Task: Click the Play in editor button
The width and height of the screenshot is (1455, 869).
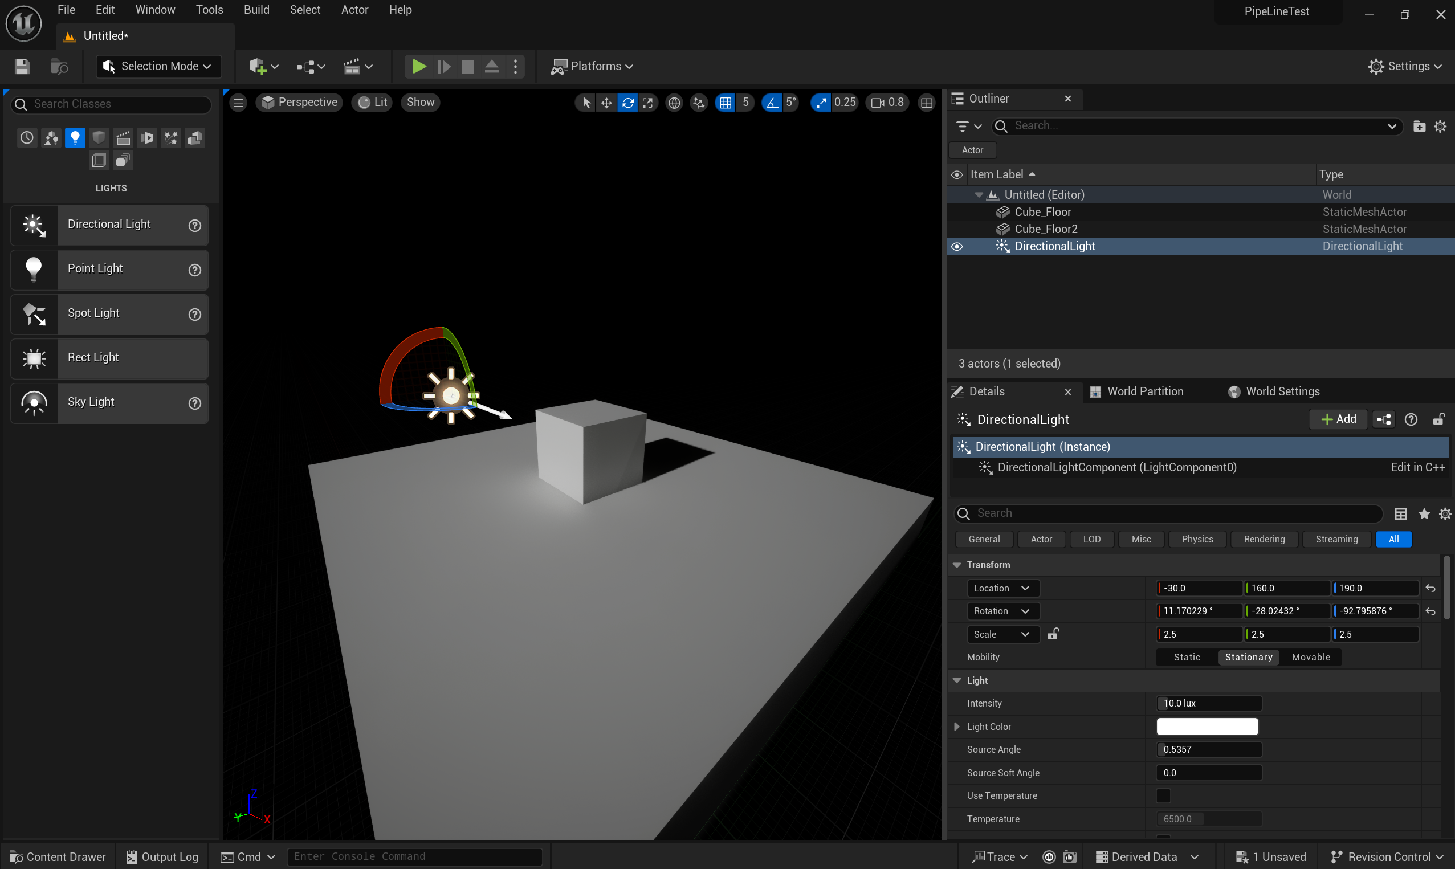Action: pos(419,66)
